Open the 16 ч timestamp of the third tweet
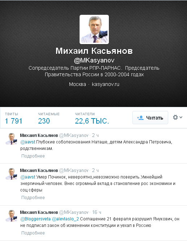 (97, 212)
